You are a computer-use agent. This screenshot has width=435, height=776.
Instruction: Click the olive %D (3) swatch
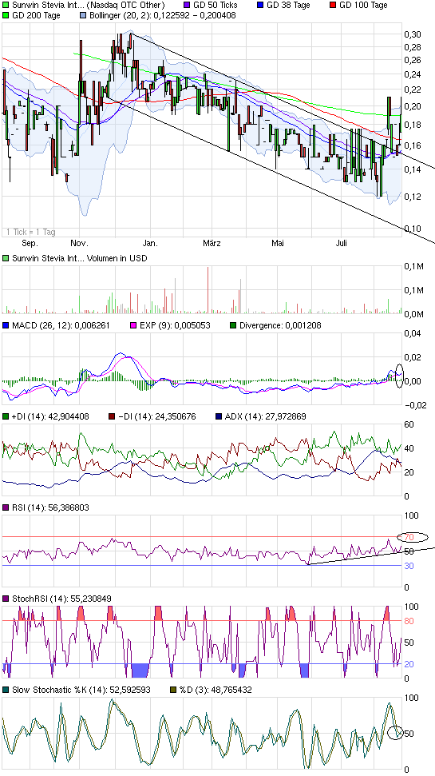pyautogui.click(x=173, y=690)
